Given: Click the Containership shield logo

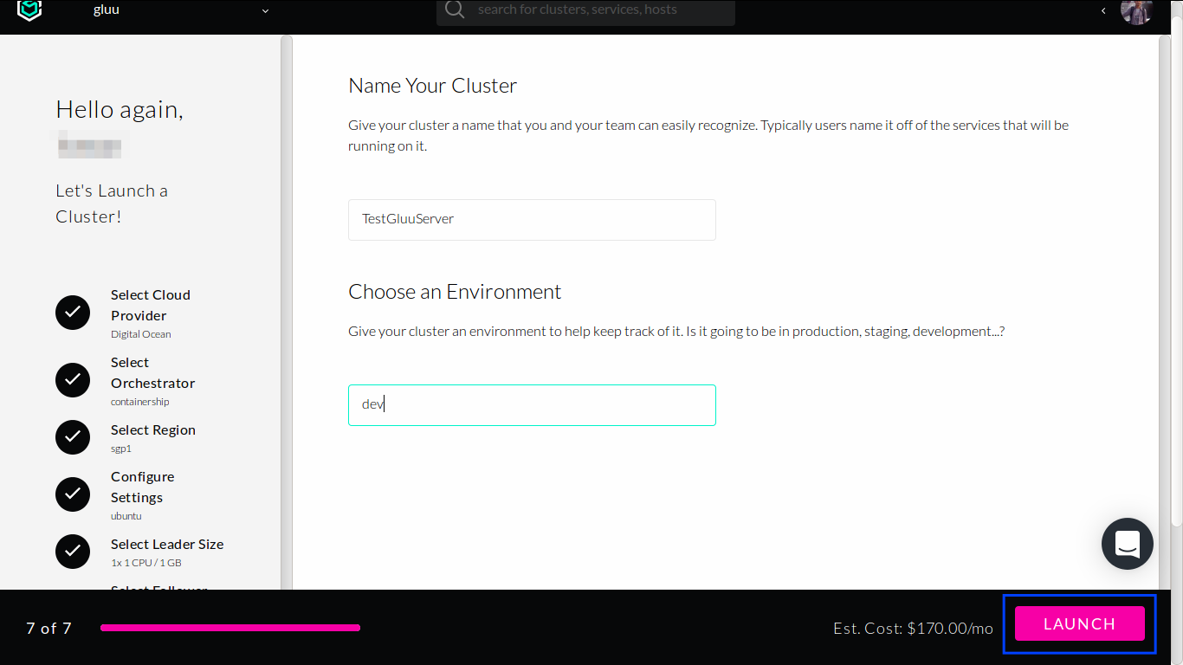Looking at the screenshot, I should [x=29, y=11].
